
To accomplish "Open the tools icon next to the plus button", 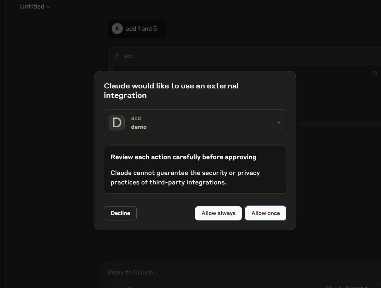I will (x=129, y=286).
